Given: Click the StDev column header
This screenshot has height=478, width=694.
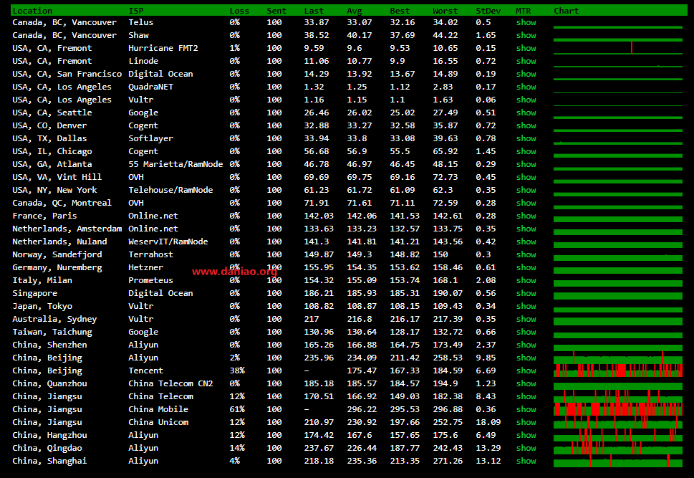Looking at the screenshot, I should pos(488,11).
